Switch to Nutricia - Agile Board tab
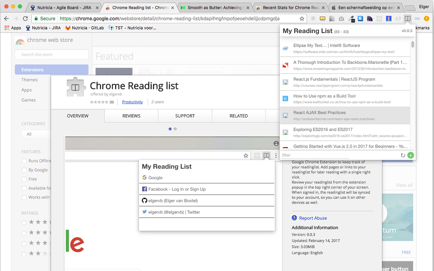 (63, 8)
